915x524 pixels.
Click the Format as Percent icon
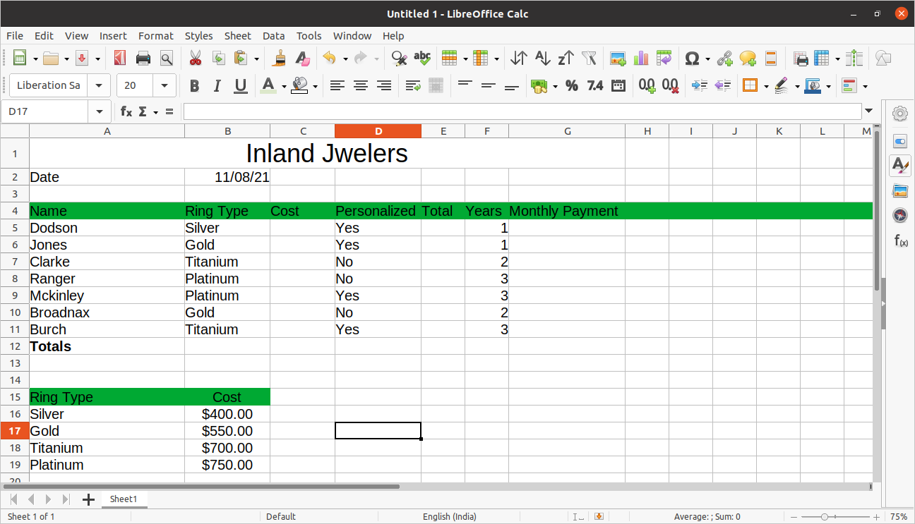[572, 86]
